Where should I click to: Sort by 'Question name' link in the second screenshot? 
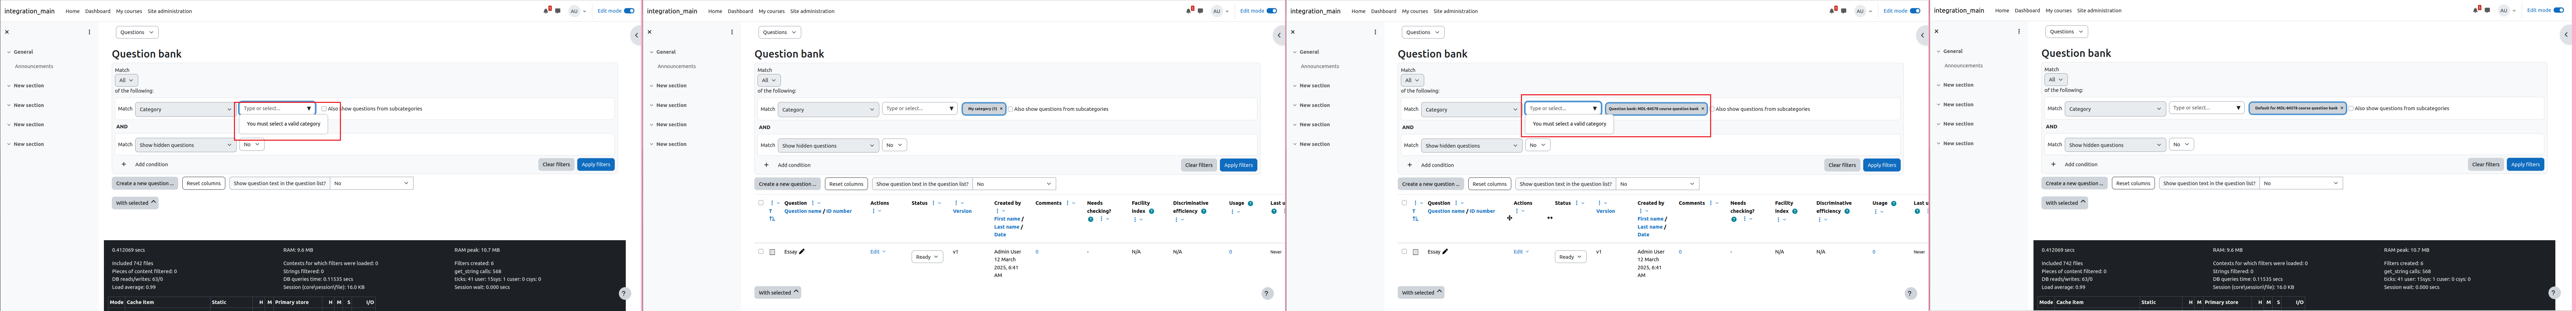click(803, 211)
